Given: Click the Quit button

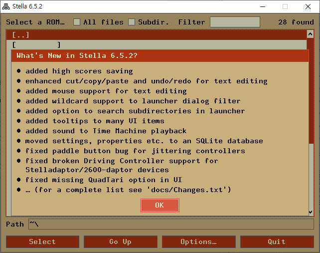Looking at the screenshot, I should click(277, 242).
